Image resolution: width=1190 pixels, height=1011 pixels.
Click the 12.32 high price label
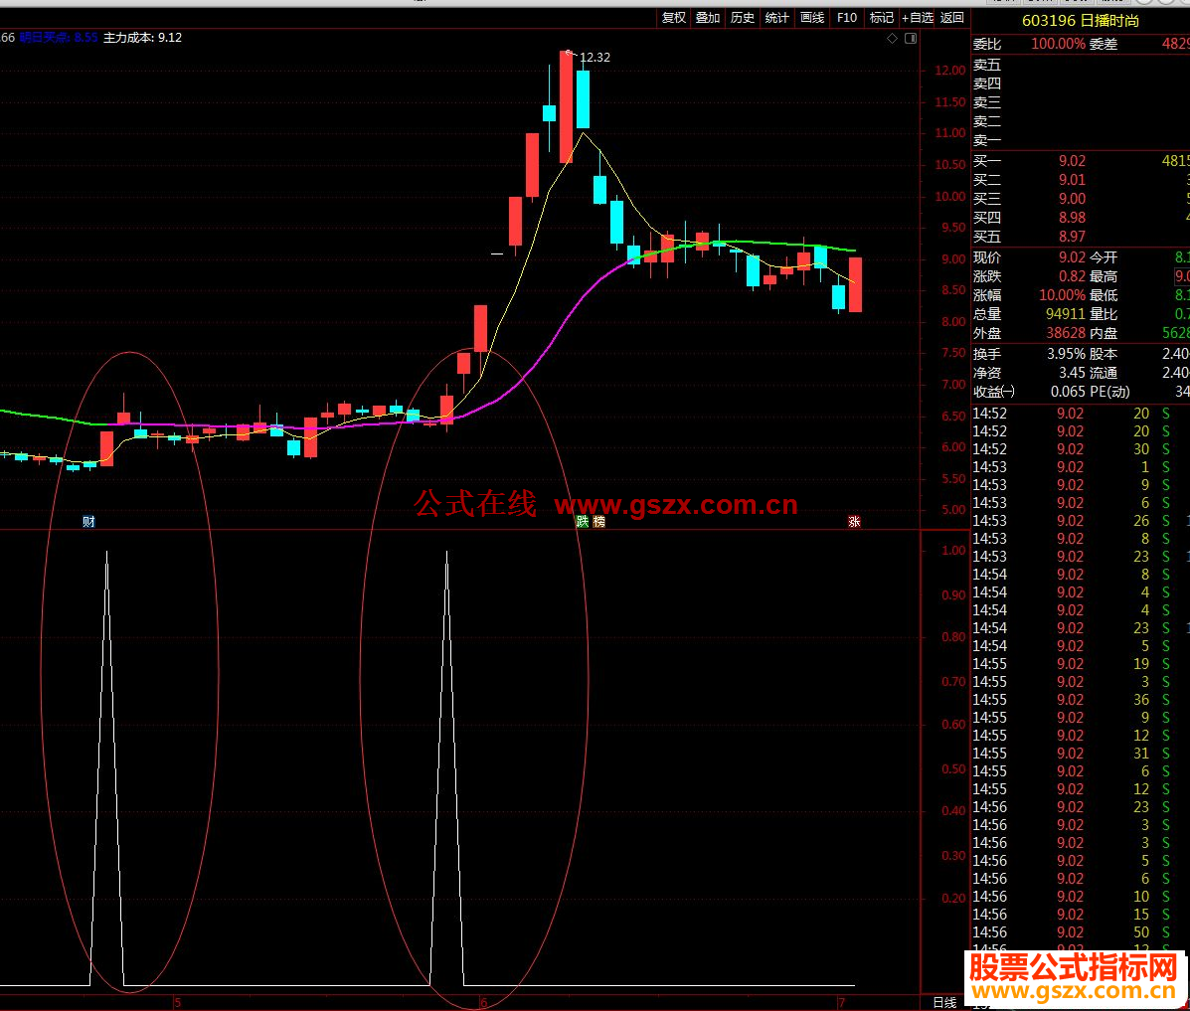[595, 58]
